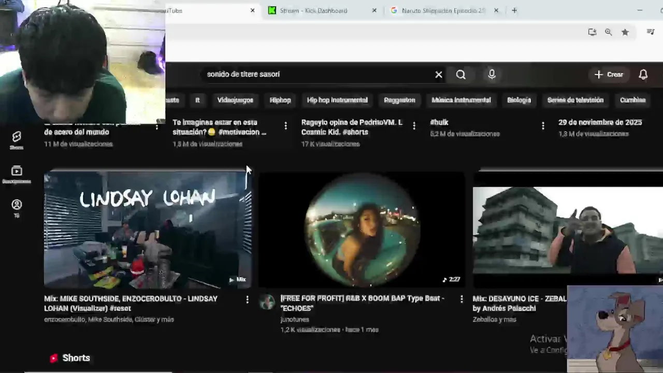Click text enzocerobulto, Mike Southside, Gluster y más
Screen dimensions: 663x373
(109, 320)
